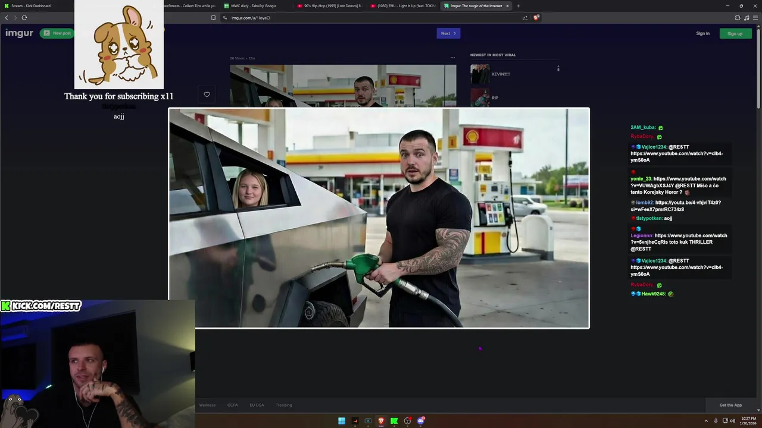Image resolution: width=762 pixels, height=428 pixels.
Task: Open the post's three-dot options menu
Action: (452, 58)
